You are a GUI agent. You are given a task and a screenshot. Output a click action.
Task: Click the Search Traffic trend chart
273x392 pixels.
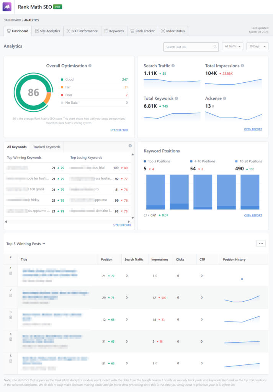[x=172, y=83]
